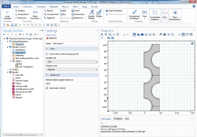Switch to the Mesh ribbon tab
Viewport: 197px width, 137px height.
pos(75,7)
